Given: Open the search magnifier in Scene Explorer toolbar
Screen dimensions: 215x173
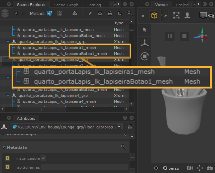Looking at the screenshot, I should (130, 14).
